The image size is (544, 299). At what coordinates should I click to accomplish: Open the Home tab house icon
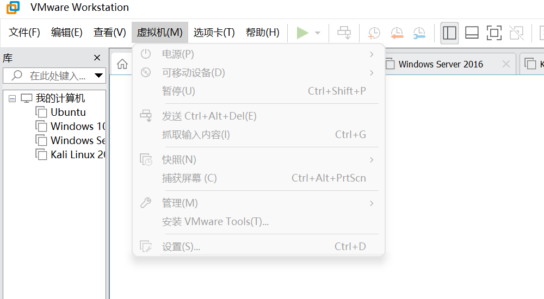[122, 64]
